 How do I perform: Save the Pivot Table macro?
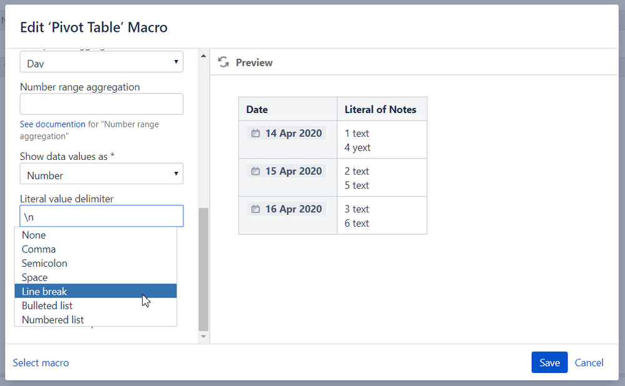pyautogui.click(x=549, y=362)
